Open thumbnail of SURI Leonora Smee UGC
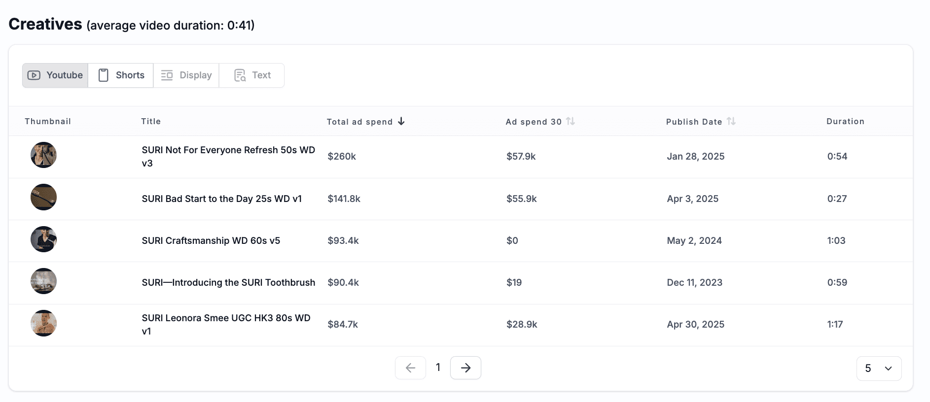This screenshot has width=930, height=402. (x=43, y=323)
